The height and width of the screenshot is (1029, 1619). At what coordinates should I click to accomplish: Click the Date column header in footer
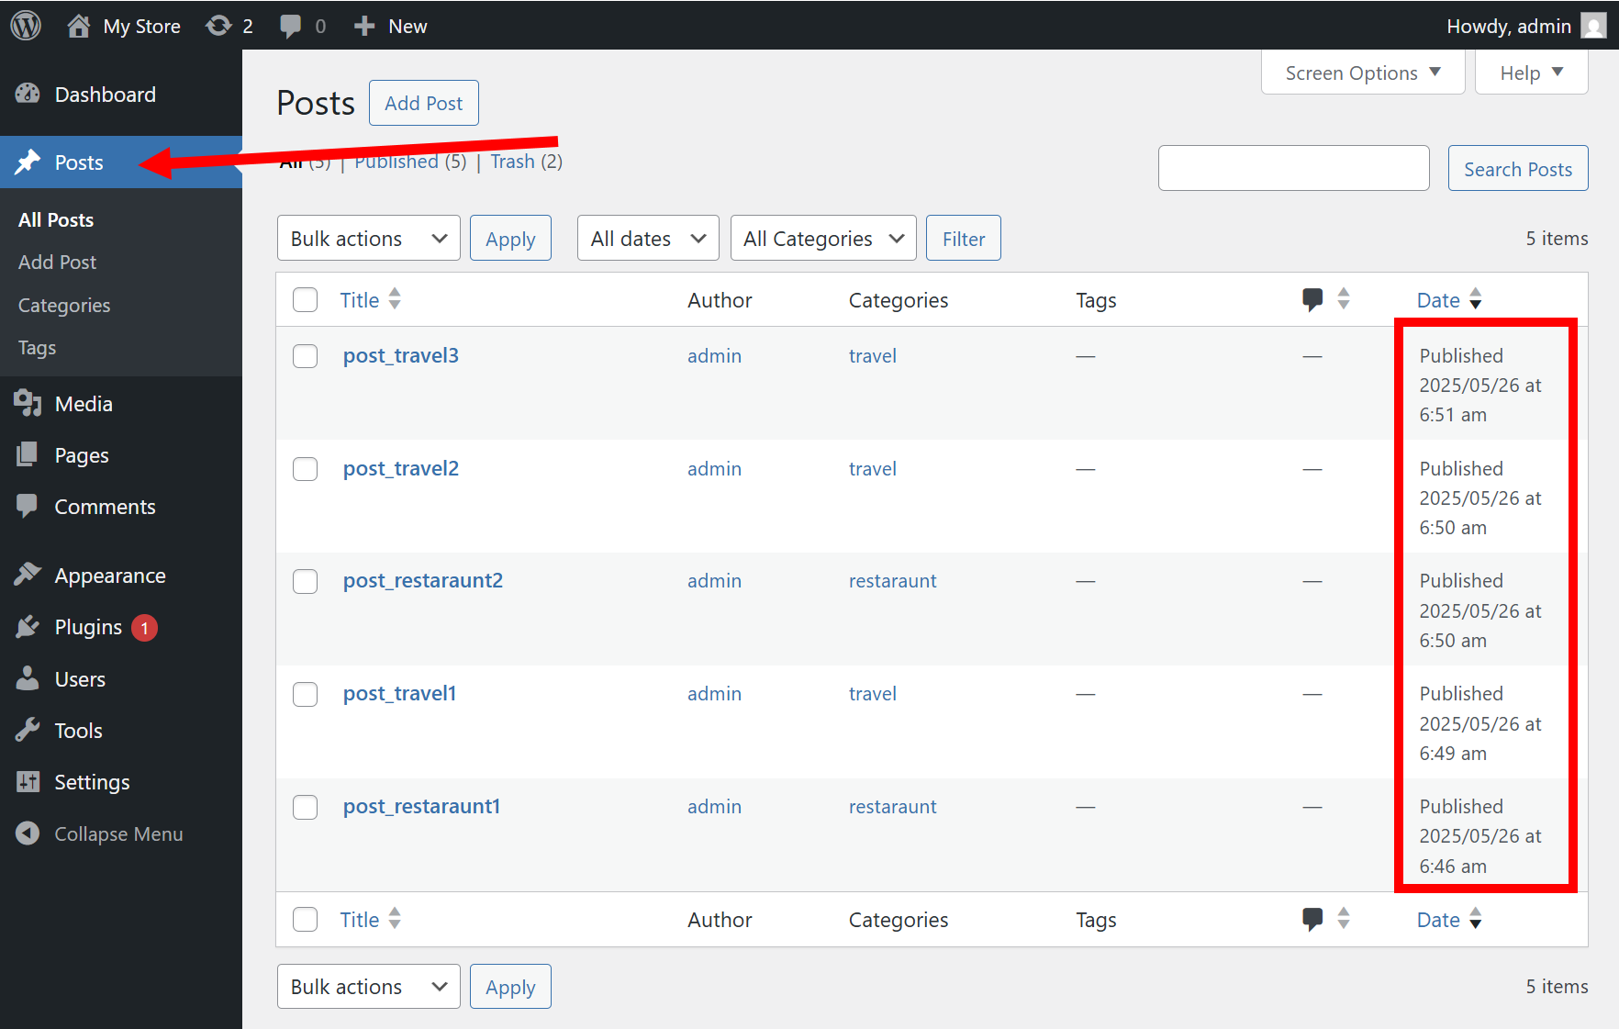click(1438, 920)
